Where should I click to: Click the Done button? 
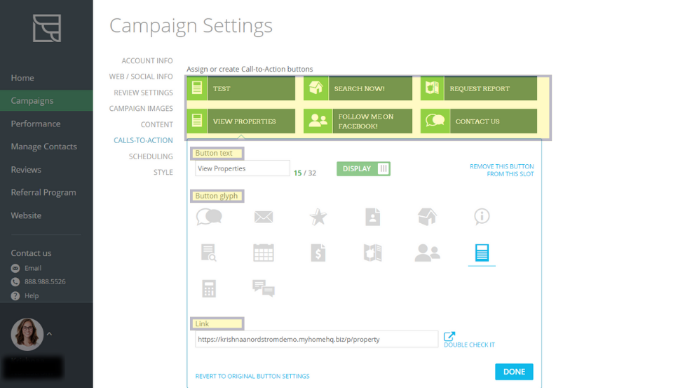pos(514,372)
